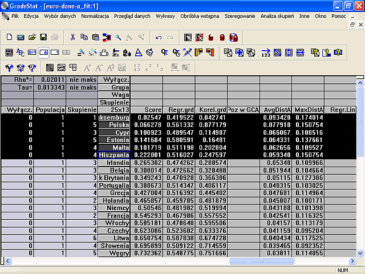Click the scissors Cut icon
Screen dimensions: 365x274
point(72,37)
